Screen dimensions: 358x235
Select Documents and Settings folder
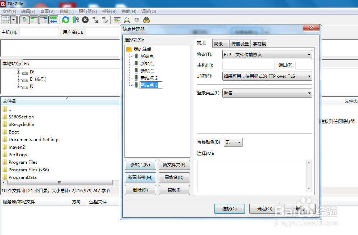click(34, 139)
